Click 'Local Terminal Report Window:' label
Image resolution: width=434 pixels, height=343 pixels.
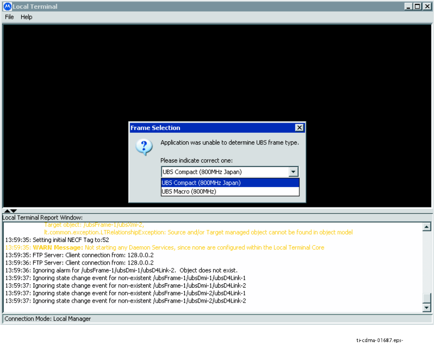[x=43, y=217]
